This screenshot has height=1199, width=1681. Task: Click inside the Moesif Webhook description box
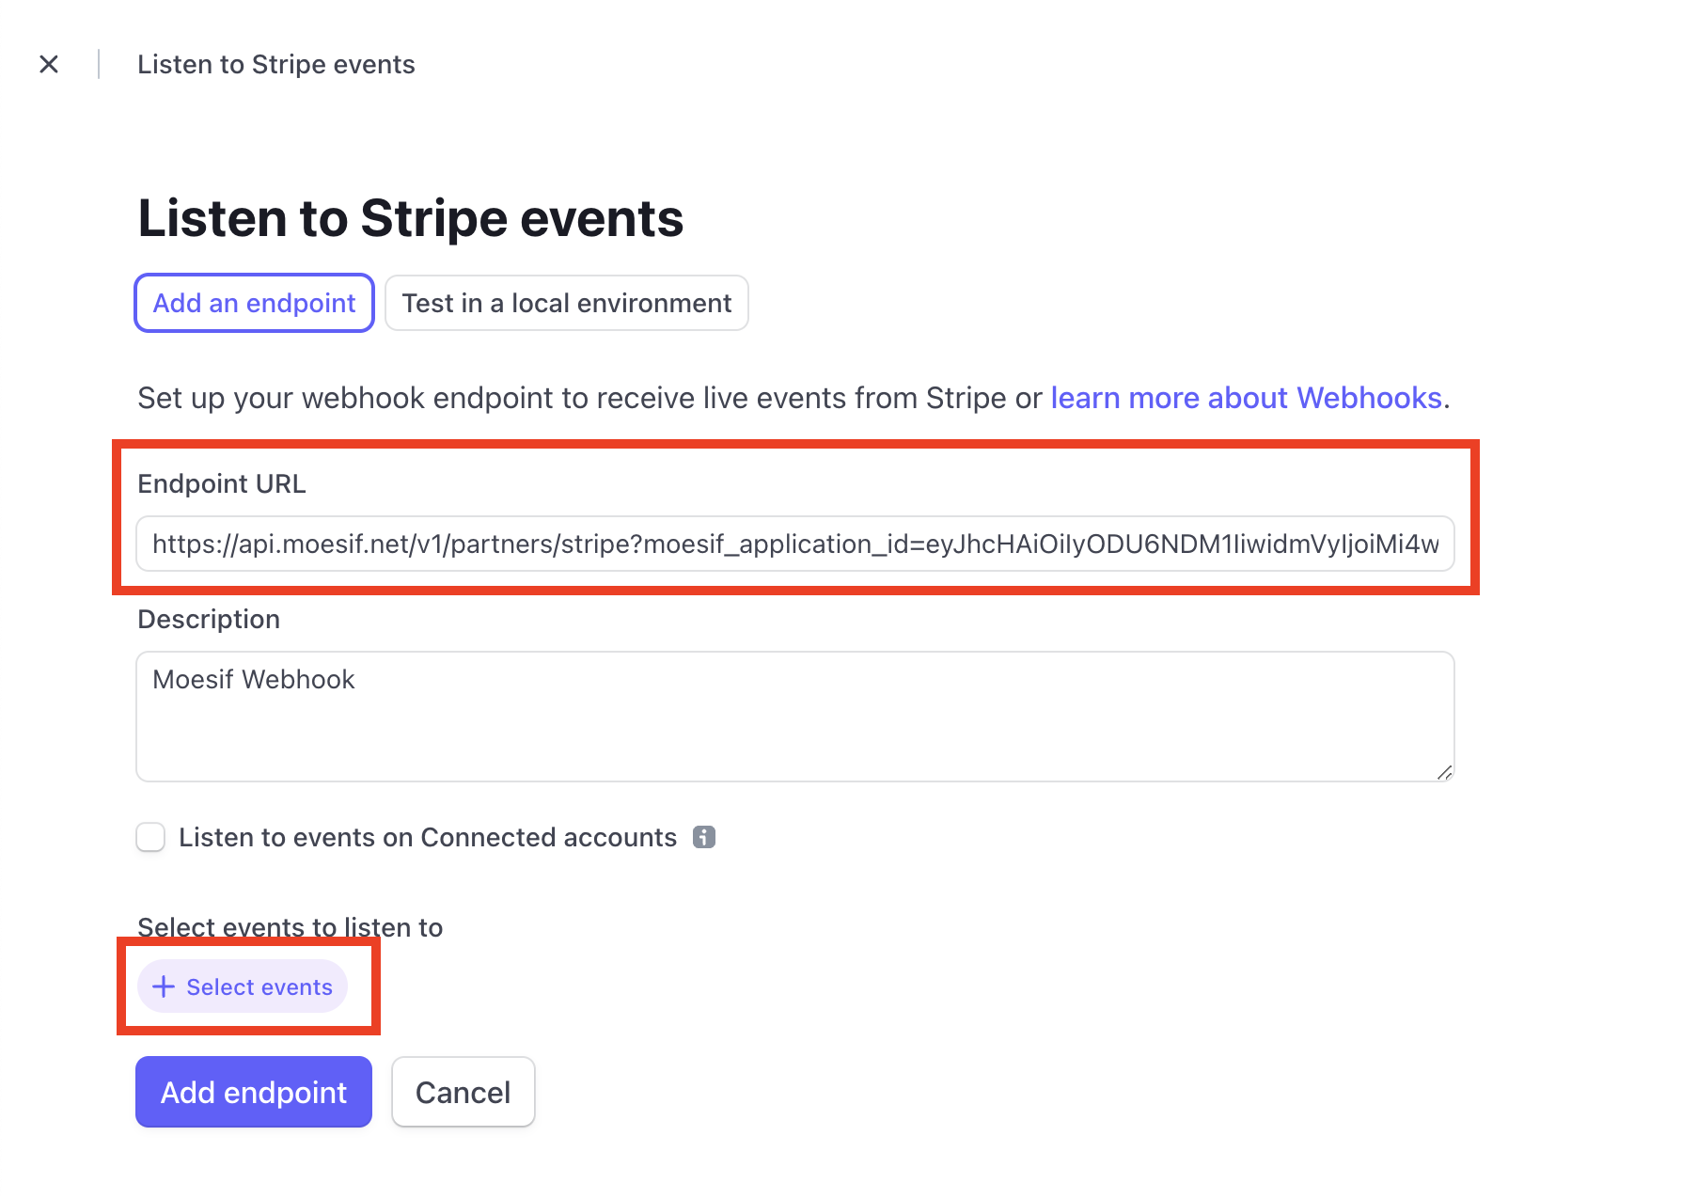pos(794,715)
